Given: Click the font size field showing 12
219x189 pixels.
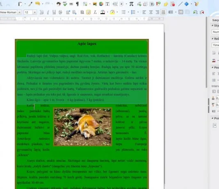Looking at the screenshot, I should pos(28,12).
